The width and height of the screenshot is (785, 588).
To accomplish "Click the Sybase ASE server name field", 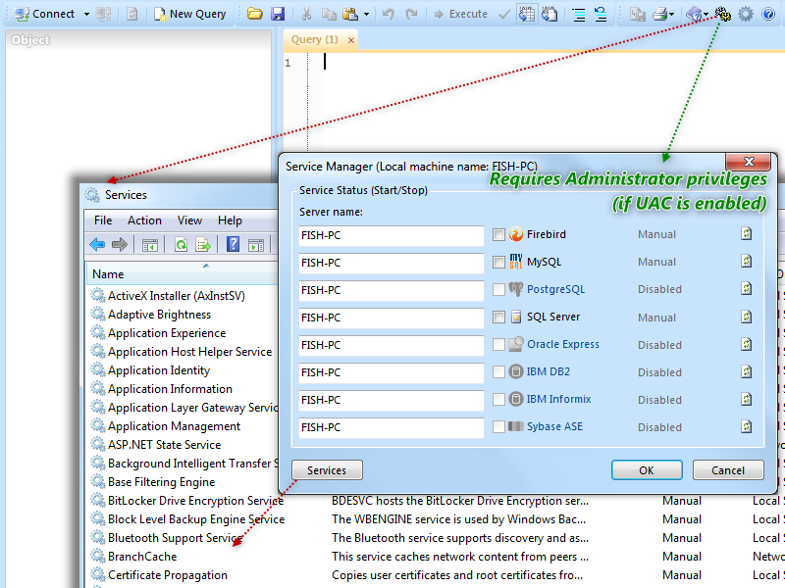I will click(x=391, y=427).
